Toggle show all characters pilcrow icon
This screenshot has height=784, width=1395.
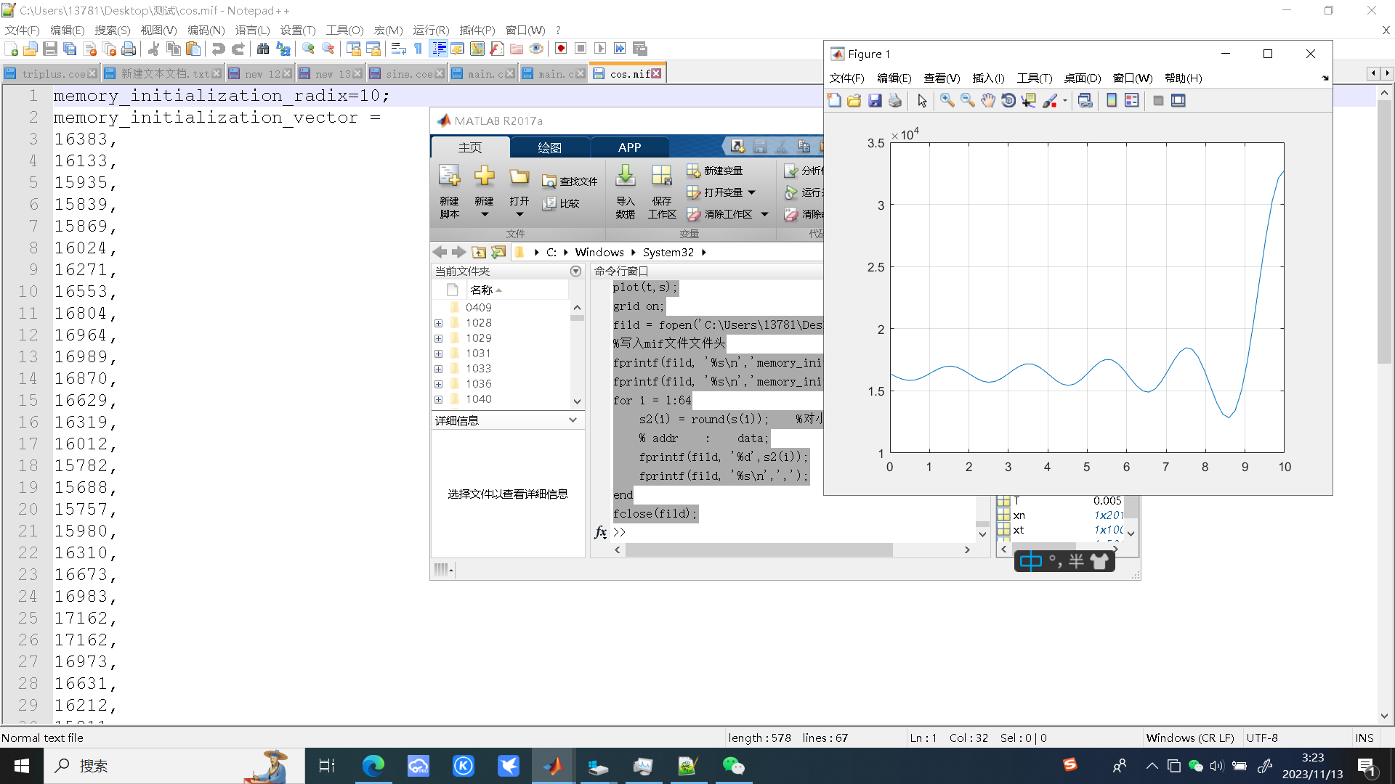(x=418, y=49)
